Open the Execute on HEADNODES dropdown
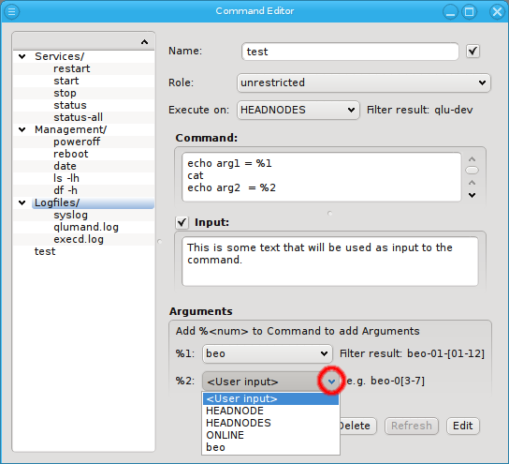 pyautogui.click(x=298, y=110)
